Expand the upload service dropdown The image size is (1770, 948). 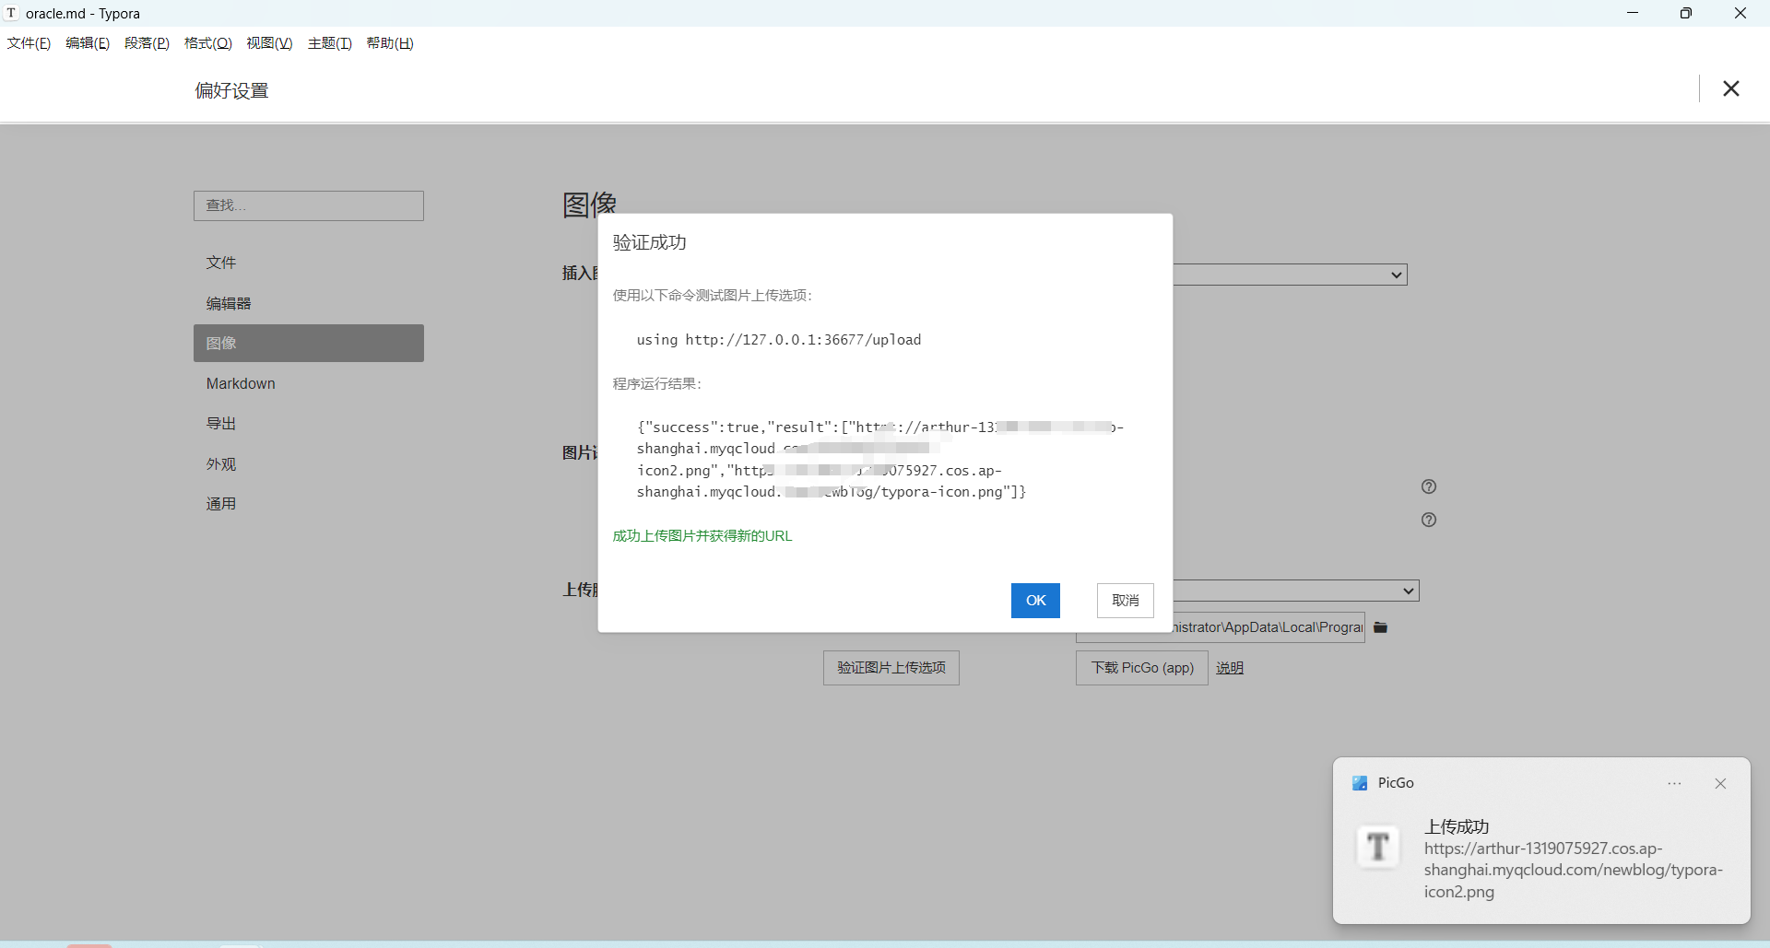pyautogui.click(x=1296, y=591)
